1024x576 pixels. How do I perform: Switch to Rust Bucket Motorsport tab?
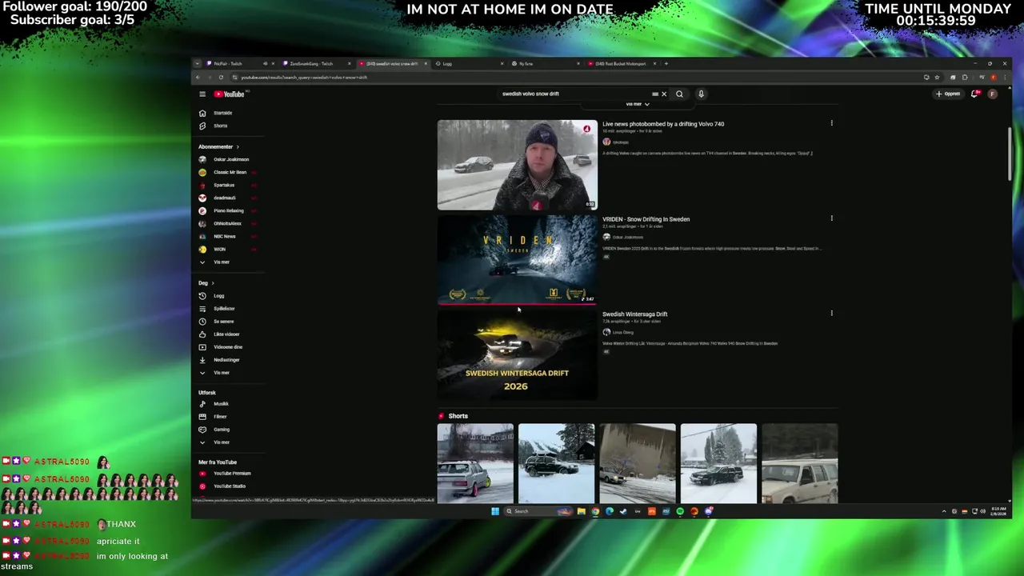(621, 63)
